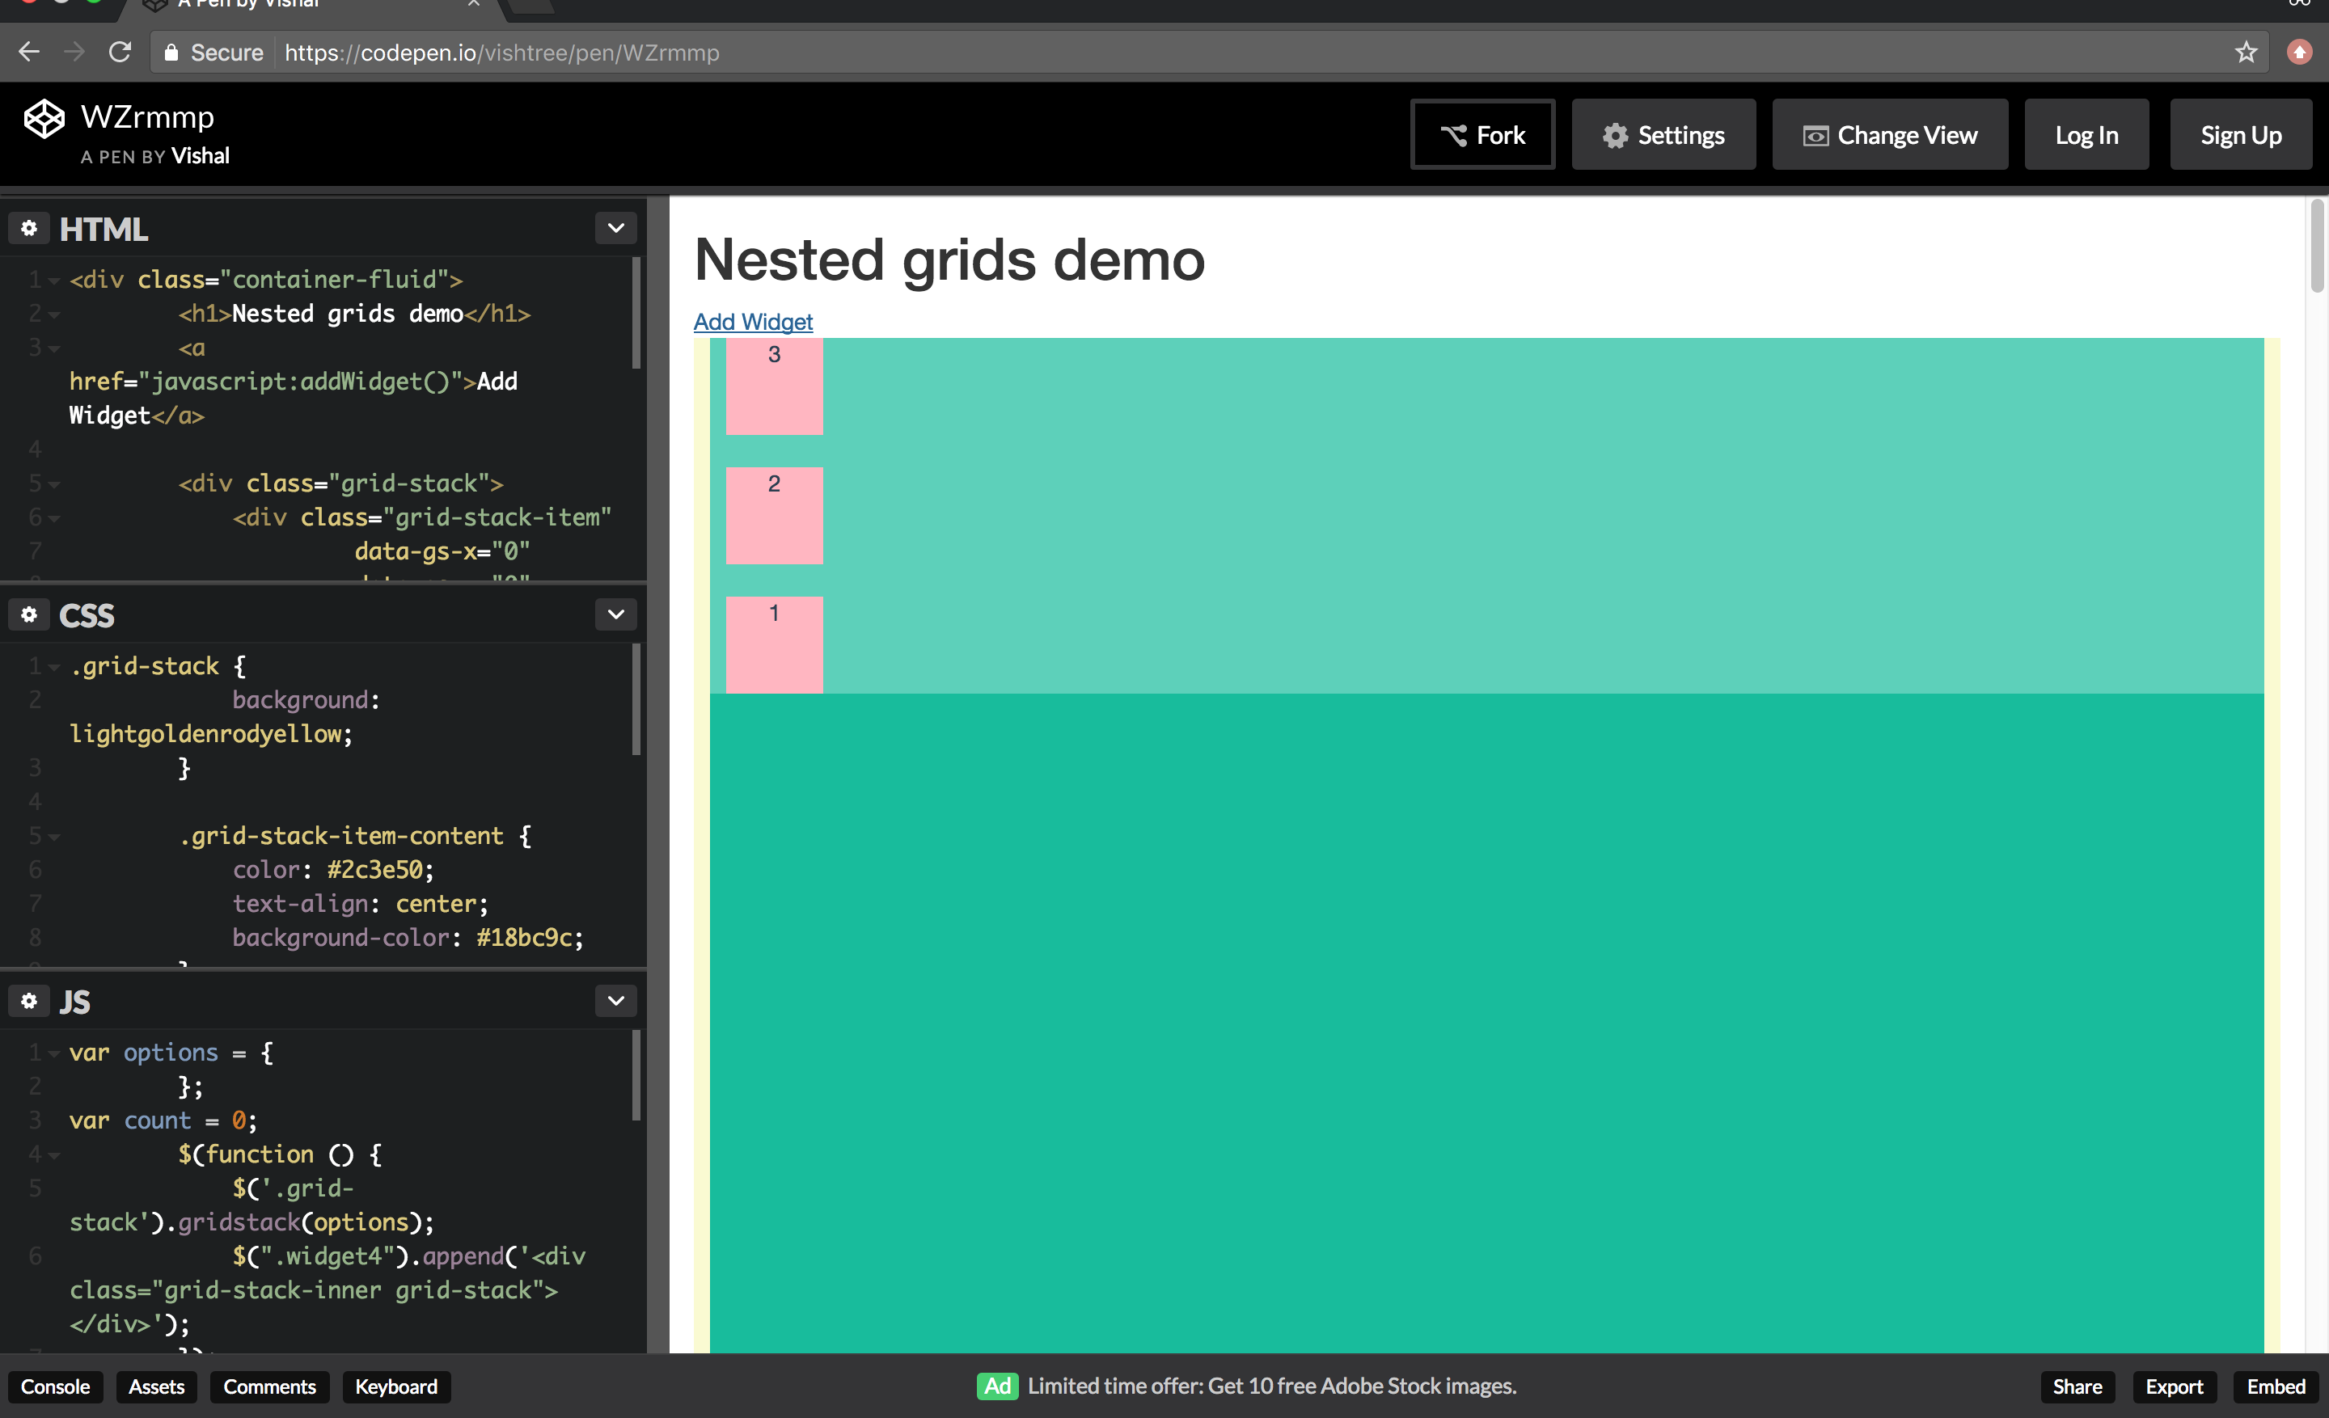Click the pen title WZrmmp
This screenshot has height=1418, width=2329.
(147, 116)
